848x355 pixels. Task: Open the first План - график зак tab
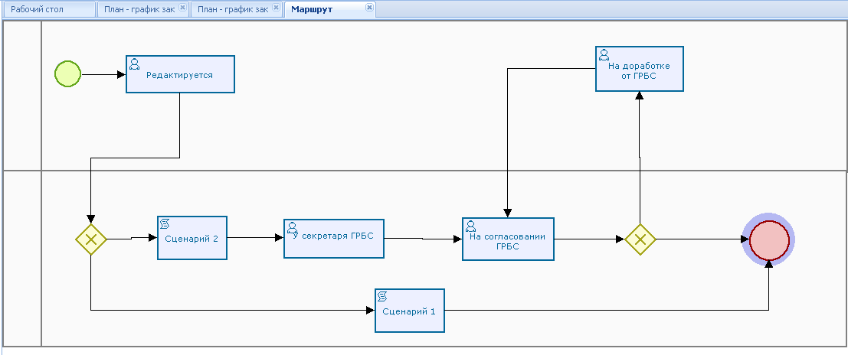pyautogui.click(x=139, y=9)
